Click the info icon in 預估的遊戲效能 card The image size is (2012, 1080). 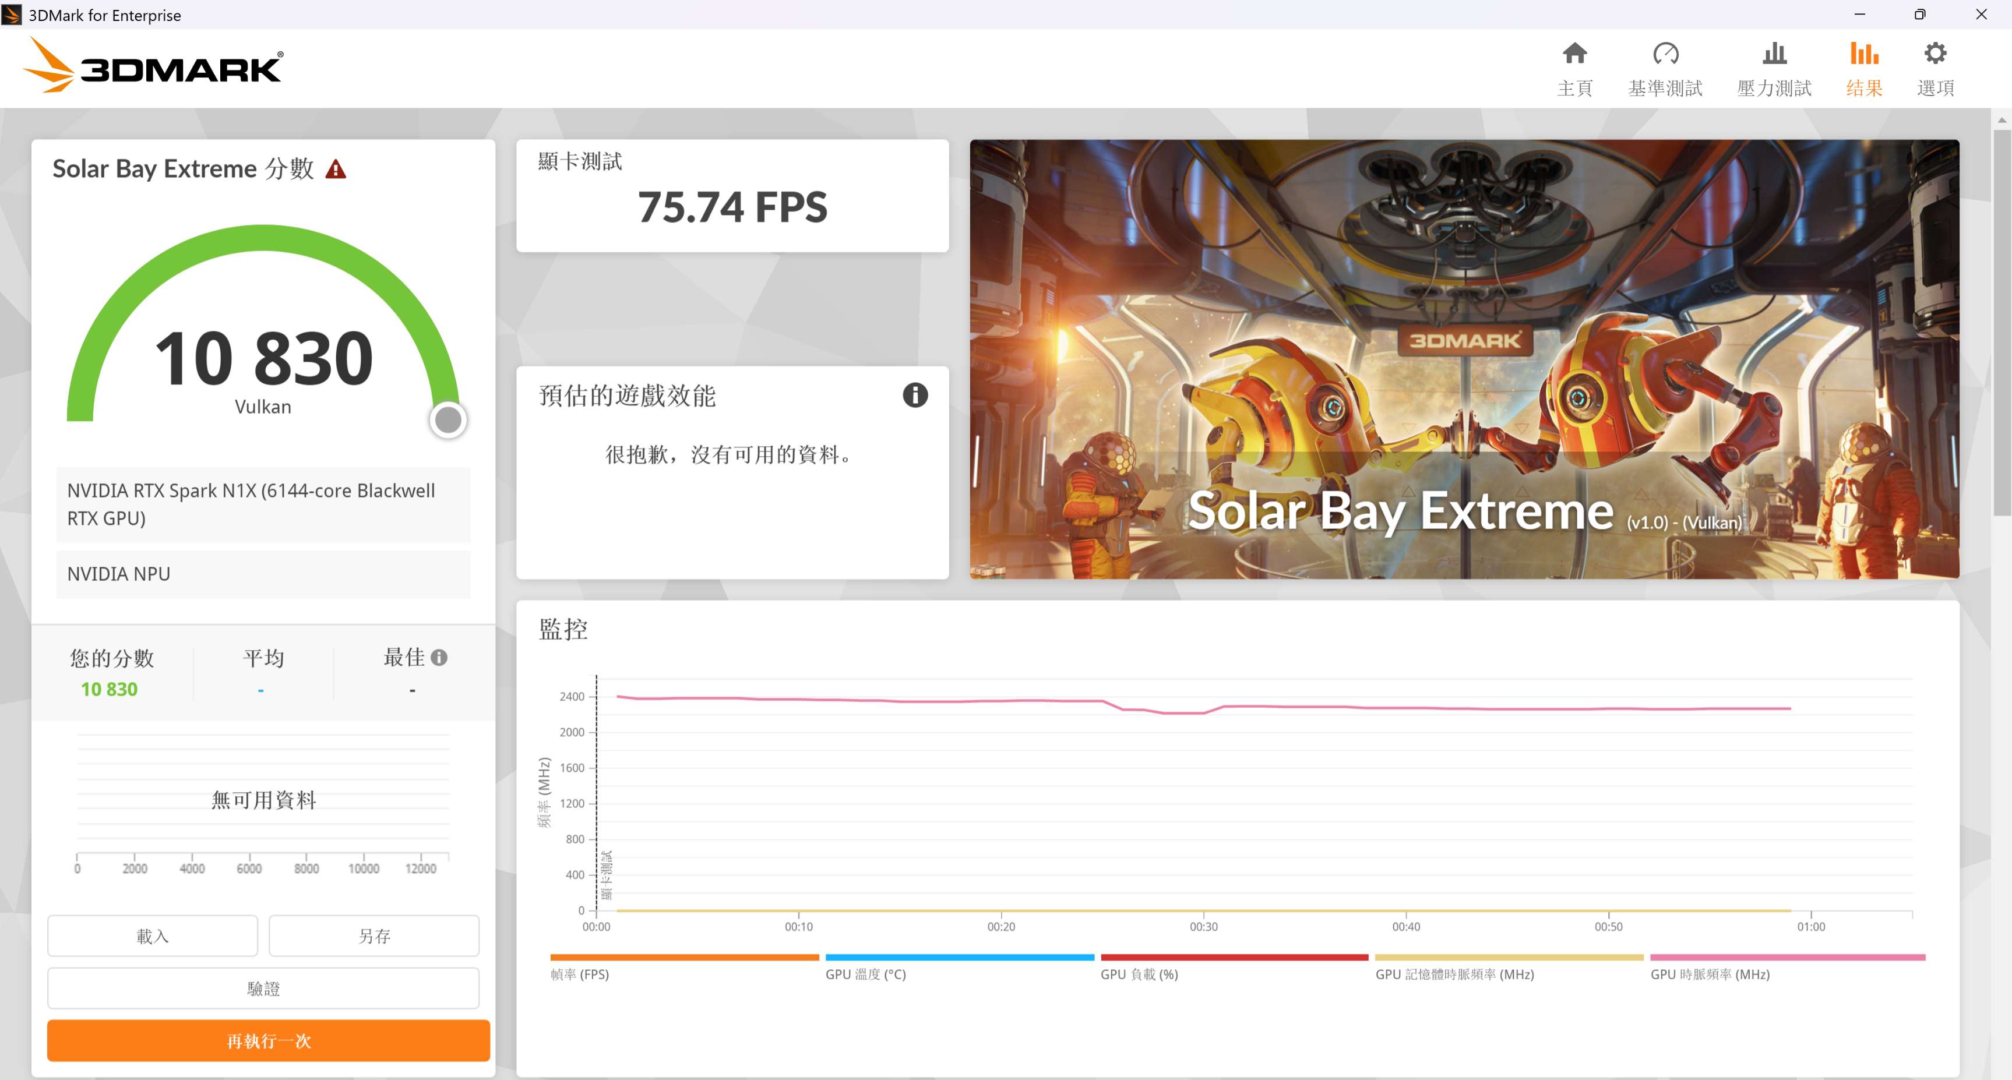(915, 395)
